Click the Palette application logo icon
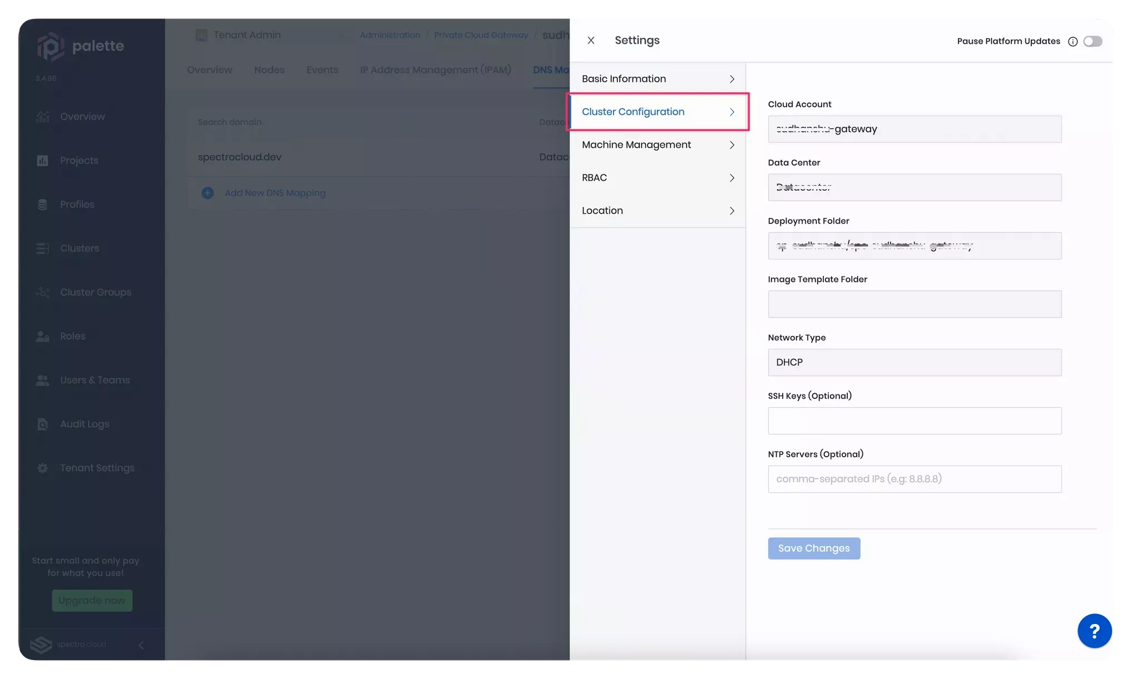The image size is (1132, 679). pyautogui.click(x=50, y=45)
